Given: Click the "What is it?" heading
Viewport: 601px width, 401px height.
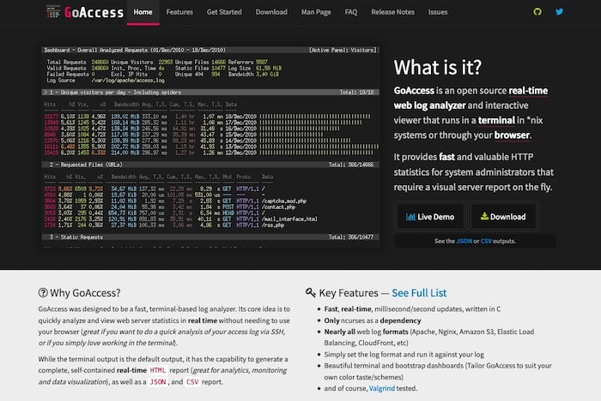Looking at the screenshot, I should tap(437, 68).
